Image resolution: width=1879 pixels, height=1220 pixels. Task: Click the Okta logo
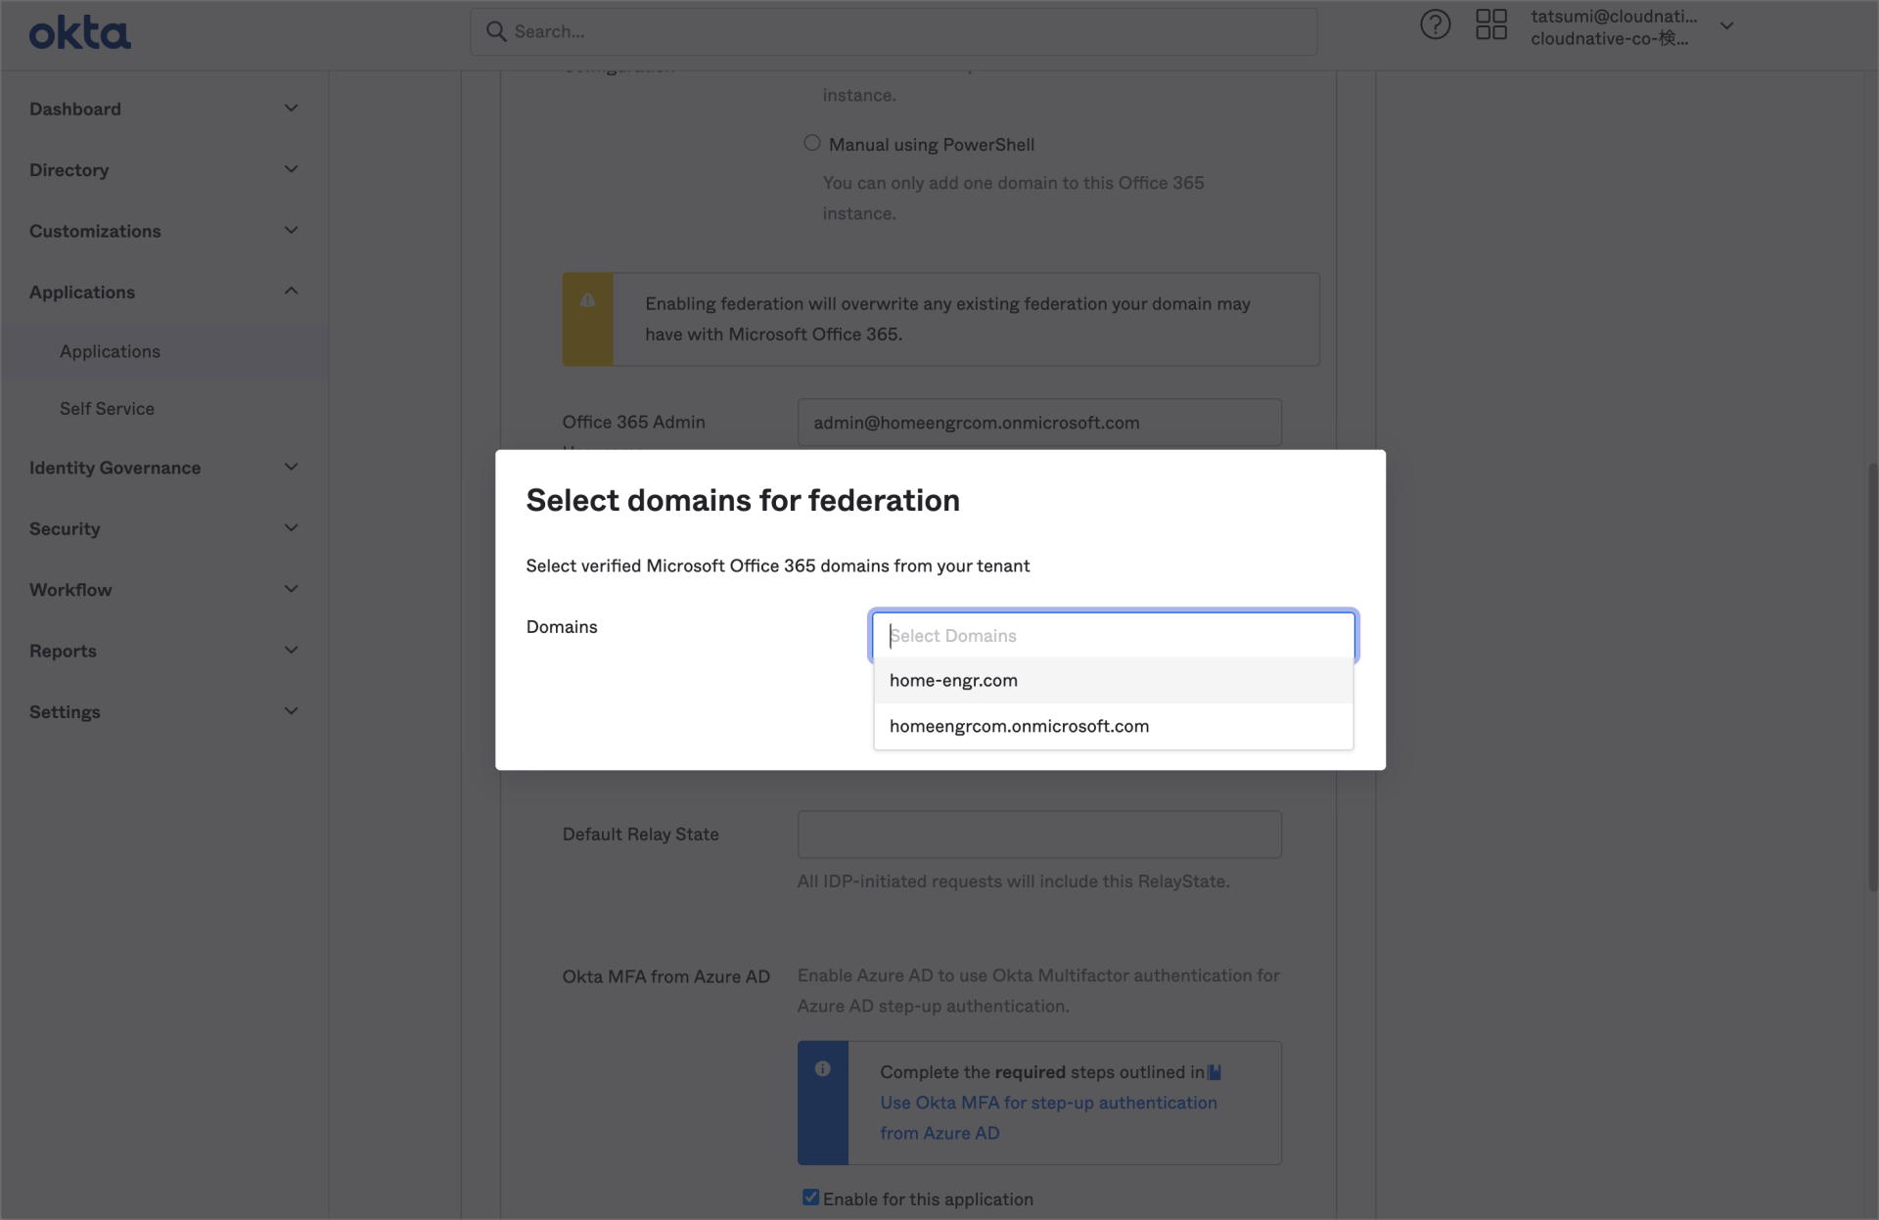[78, 31]
